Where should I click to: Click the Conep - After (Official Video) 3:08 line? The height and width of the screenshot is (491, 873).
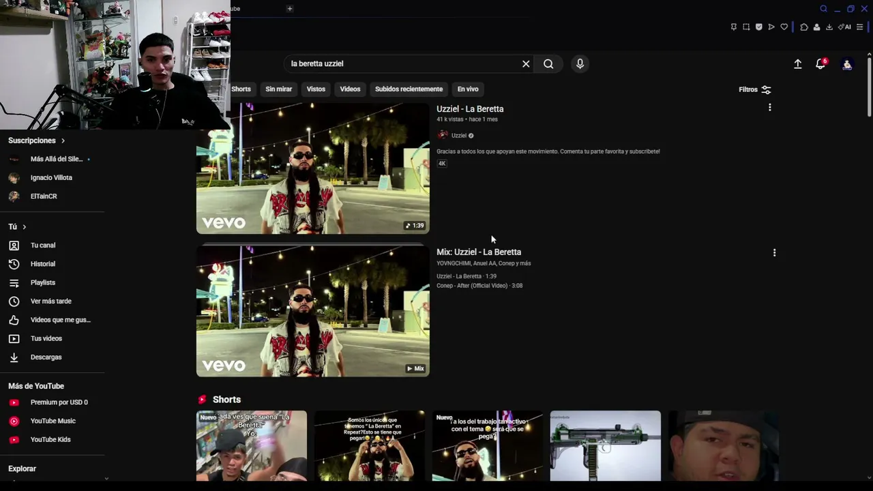479,286
